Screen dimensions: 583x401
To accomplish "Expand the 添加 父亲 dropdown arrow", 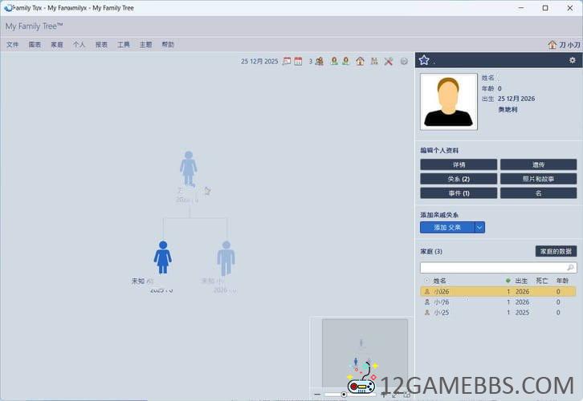I will click(x=479, y=228).
